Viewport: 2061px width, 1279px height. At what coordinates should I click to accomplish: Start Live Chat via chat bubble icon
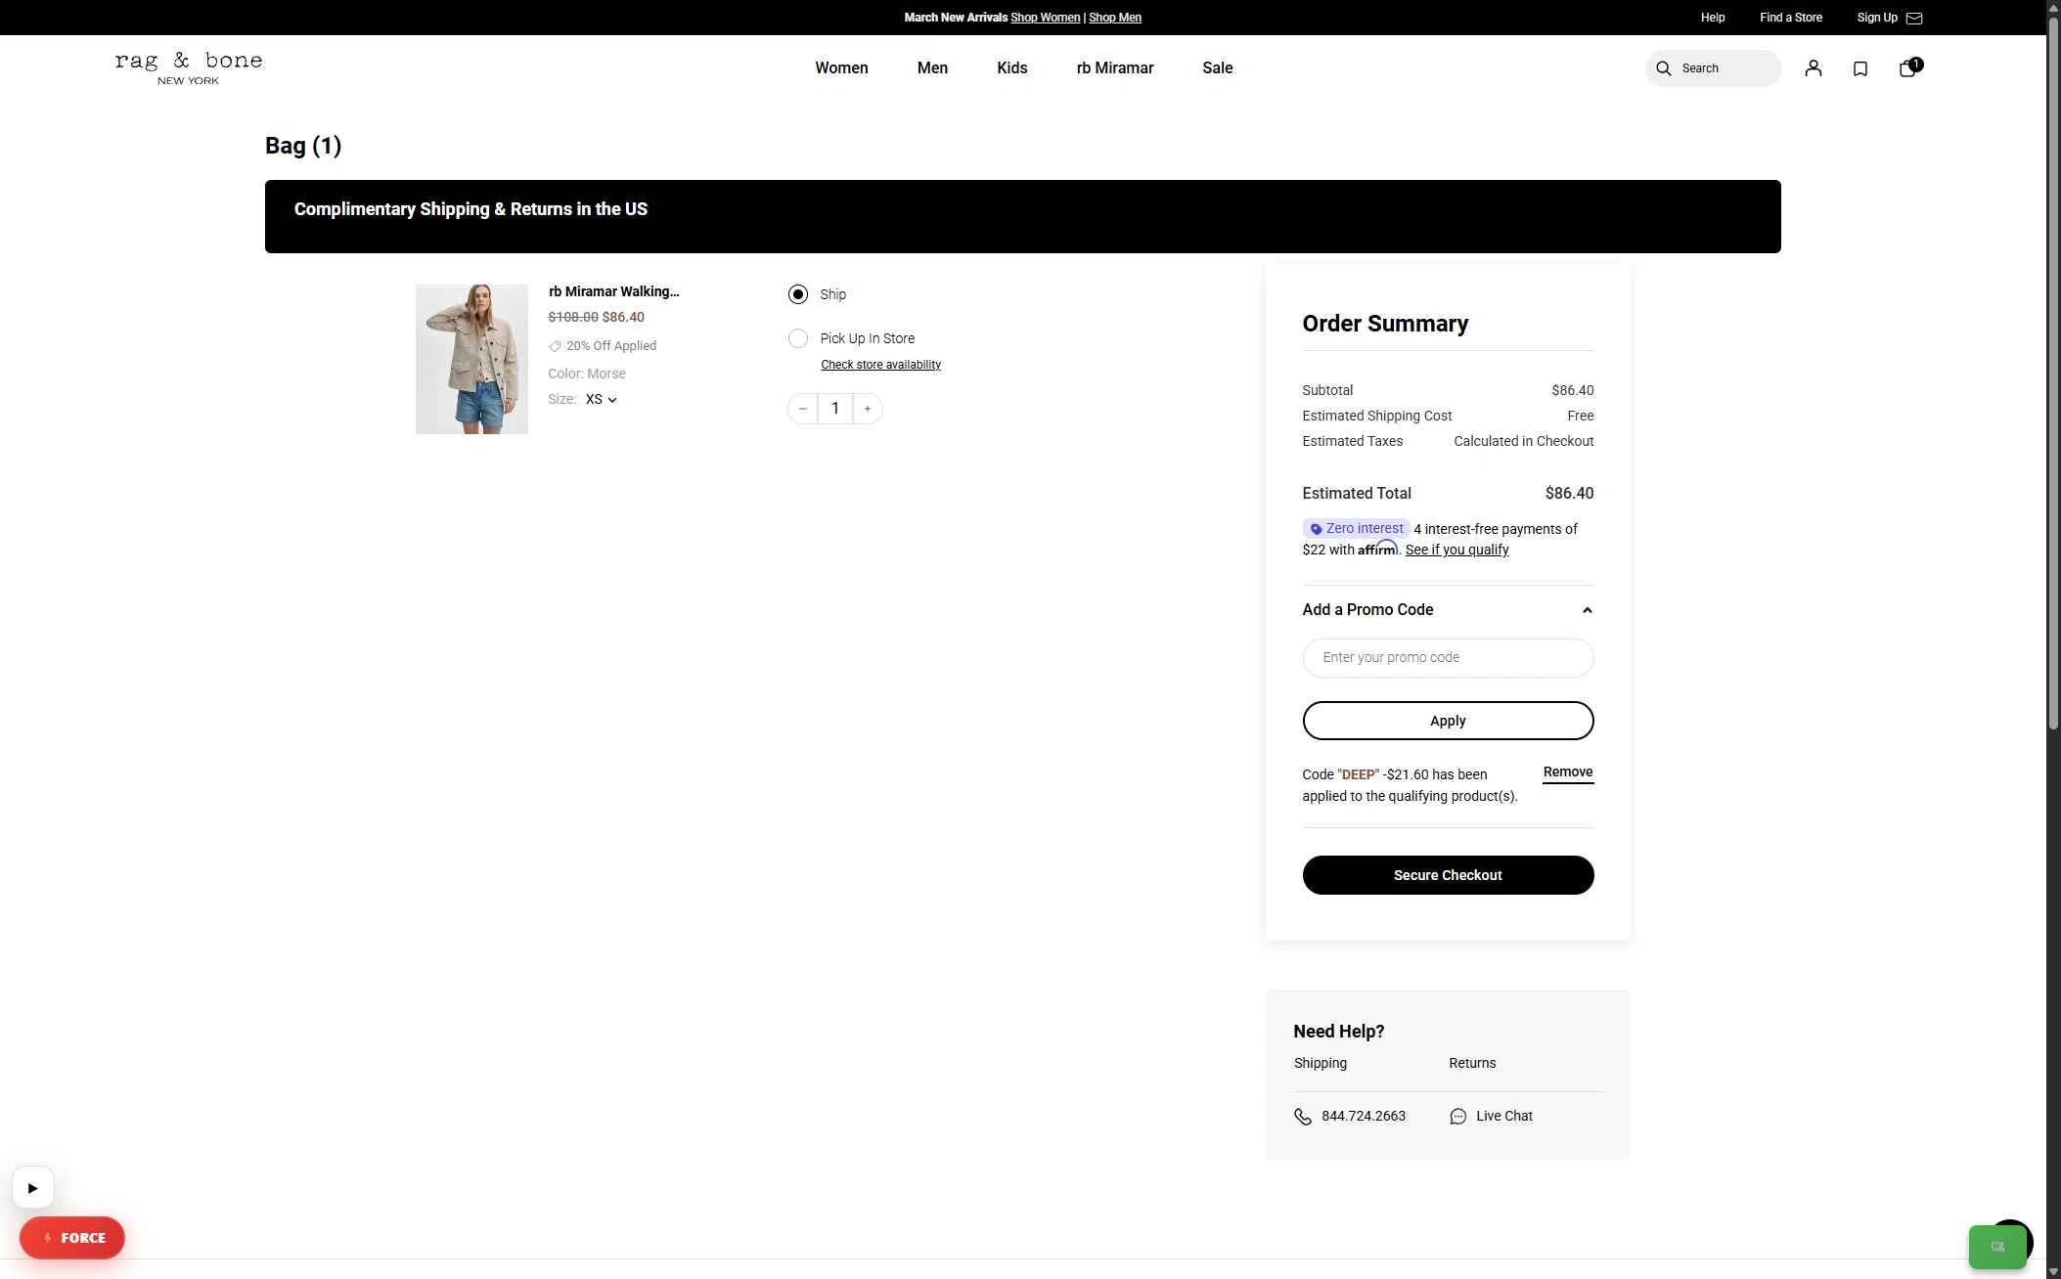tap(1457, 1117)
